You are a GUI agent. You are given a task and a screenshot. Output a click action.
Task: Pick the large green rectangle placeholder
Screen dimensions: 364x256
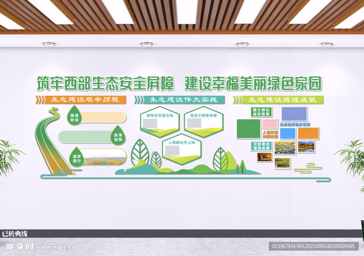(248, 129)
